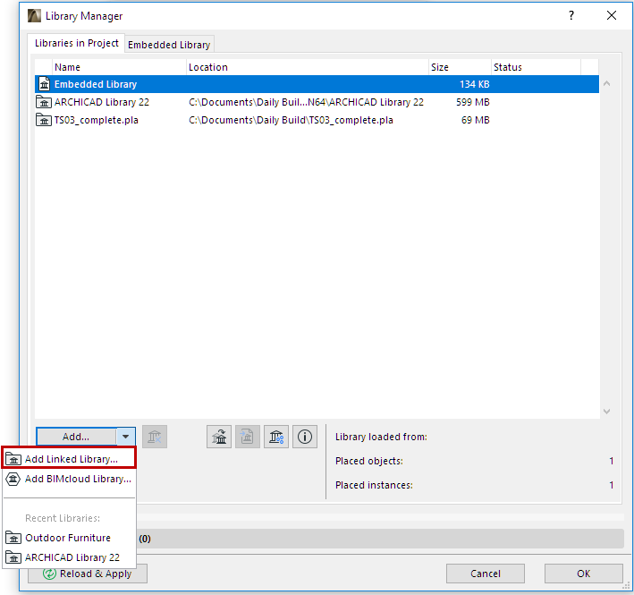Choose Add BIMcloud Library from menu

tap(69, 479)
